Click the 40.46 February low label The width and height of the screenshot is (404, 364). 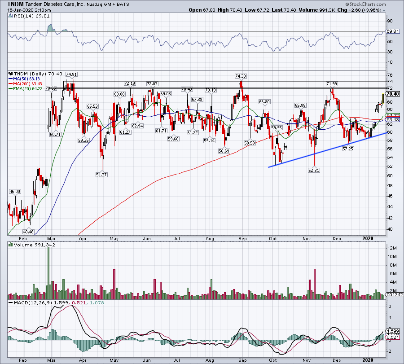coord(28,232)
